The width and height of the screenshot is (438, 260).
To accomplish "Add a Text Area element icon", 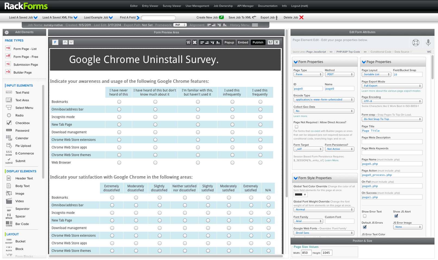I will (9, 100).
